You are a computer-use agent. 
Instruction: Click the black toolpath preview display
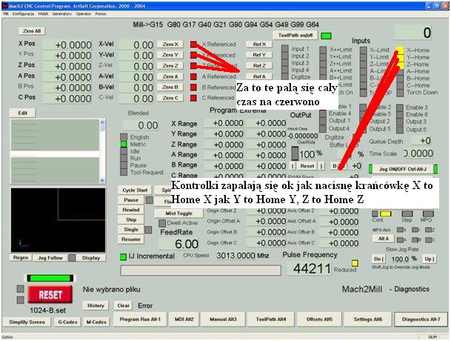coord(58,220)
